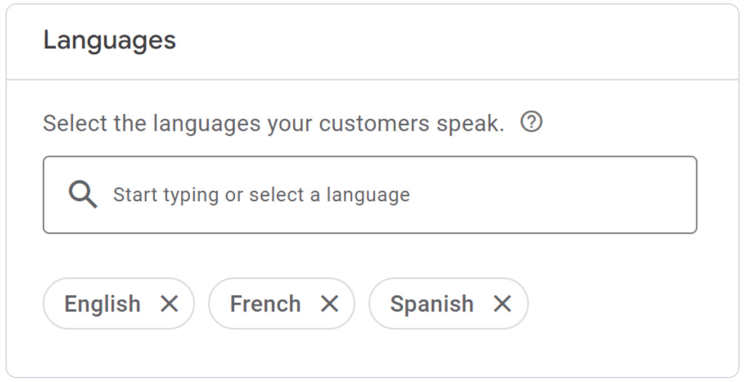Click the "Select the languages your customers speak" text
Viewport: 744px width, 382px height.
click(274, 123)
